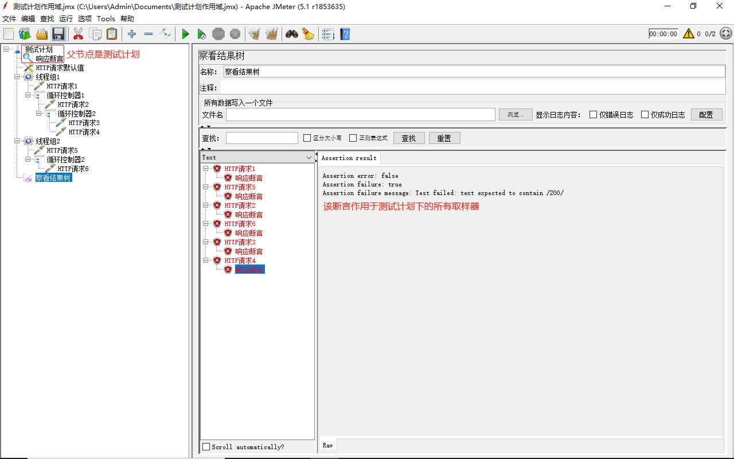Open the Function Helper dialog icon
734x459 pixels.
pyautogui.click(x=328, y=34)
